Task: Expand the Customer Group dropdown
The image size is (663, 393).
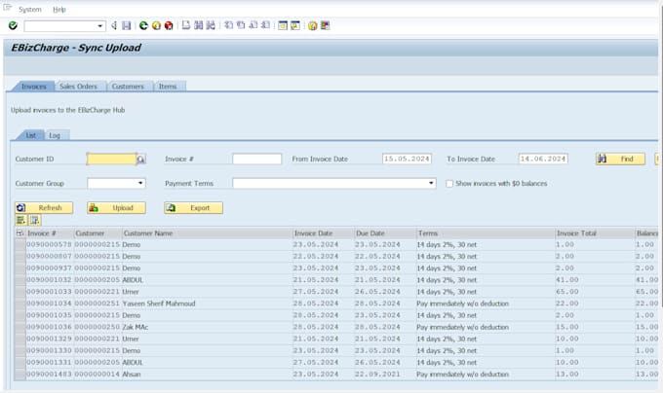Action: pyautogui.click(x=140, y=184)
